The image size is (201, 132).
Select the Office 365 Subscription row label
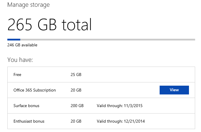35,90
